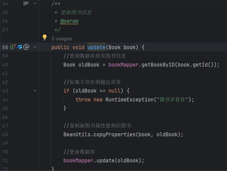The width and height of the screenshot is (227, 171).
Task: Click line number 64 in the gutter
Action: coord(5,99)
